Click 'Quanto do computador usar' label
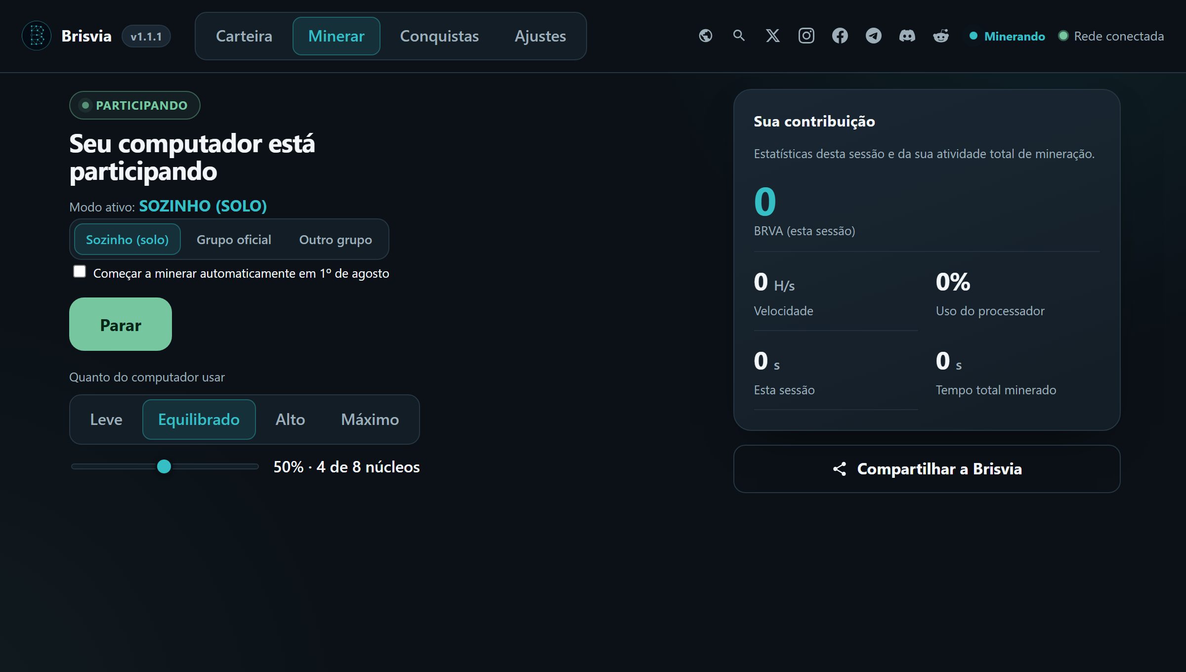The width and height of the screenshot is (1186, 672). click(147, 377)
